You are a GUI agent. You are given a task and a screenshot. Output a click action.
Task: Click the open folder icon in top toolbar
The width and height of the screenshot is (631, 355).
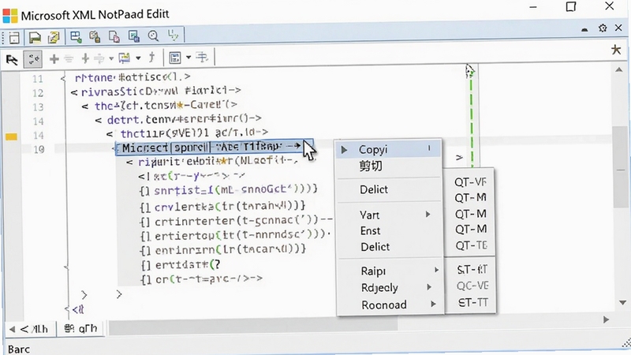pyautogui.click(x=35, y=37)
